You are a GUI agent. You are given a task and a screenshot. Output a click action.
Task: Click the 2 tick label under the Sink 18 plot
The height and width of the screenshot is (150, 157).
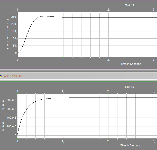[x=108, y=141]
